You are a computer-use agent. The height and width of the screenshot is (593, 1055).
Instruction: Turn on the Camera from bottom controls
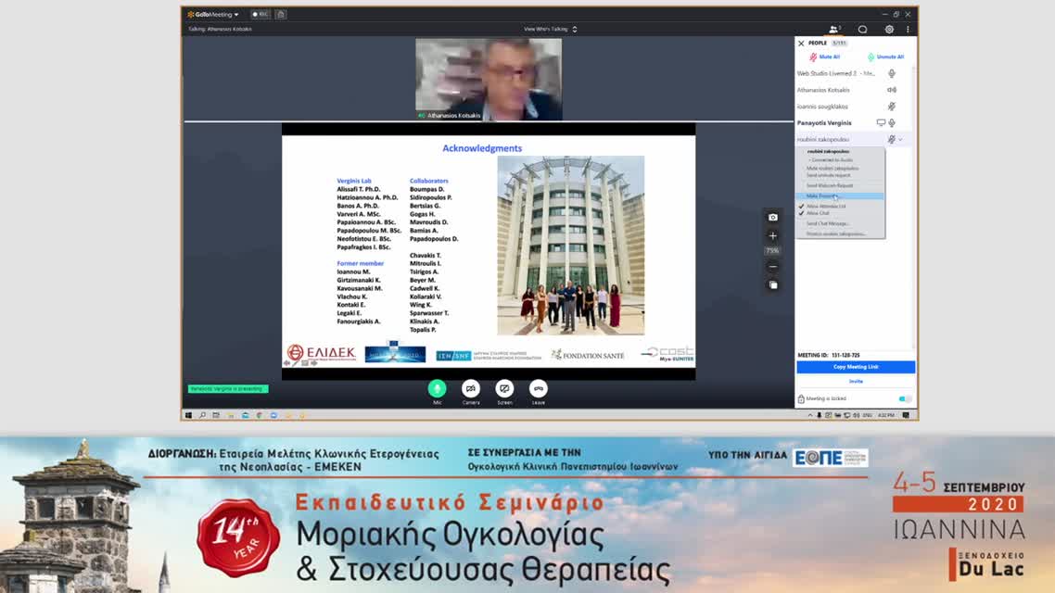[x=470, y=389]
